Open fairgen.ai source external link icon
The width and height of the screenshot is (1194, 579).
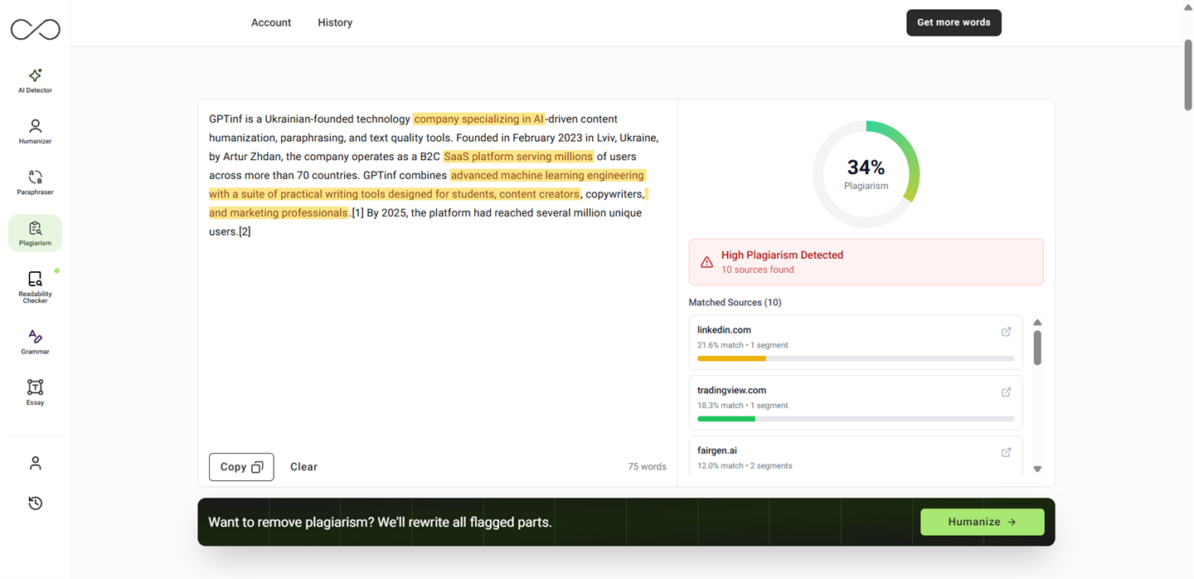click(1006, 452)
